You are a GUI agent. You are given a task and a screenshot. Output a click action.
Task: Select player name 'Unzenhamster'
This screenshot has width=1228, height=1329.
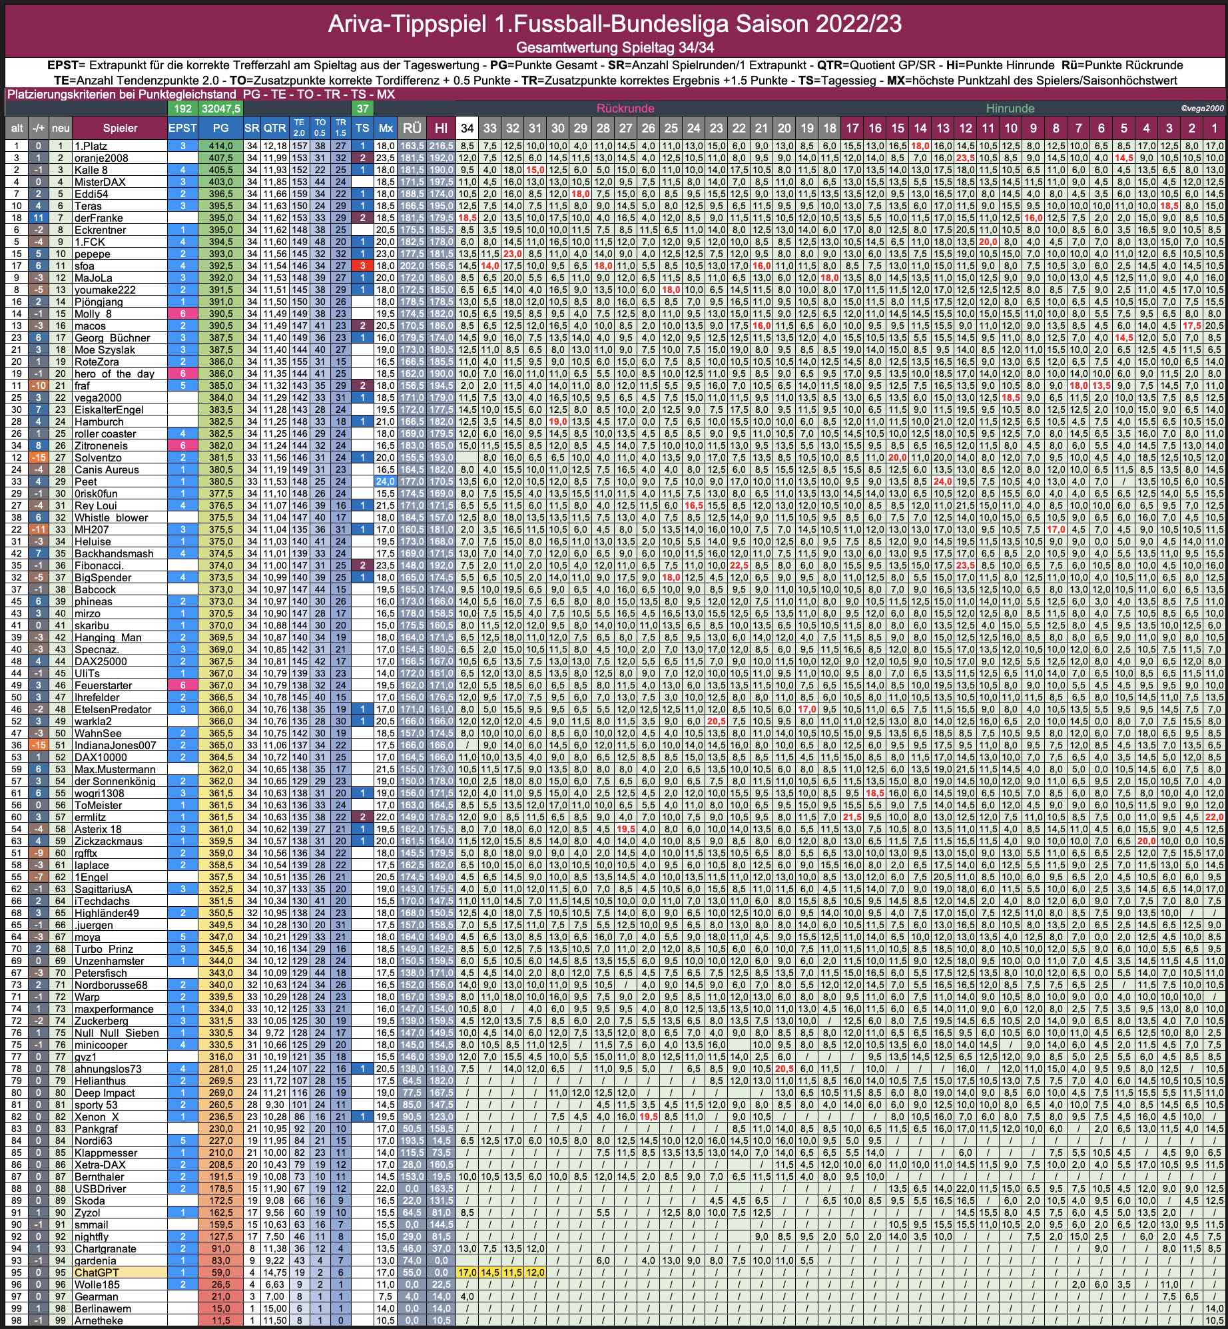click(x=109, y=961)
